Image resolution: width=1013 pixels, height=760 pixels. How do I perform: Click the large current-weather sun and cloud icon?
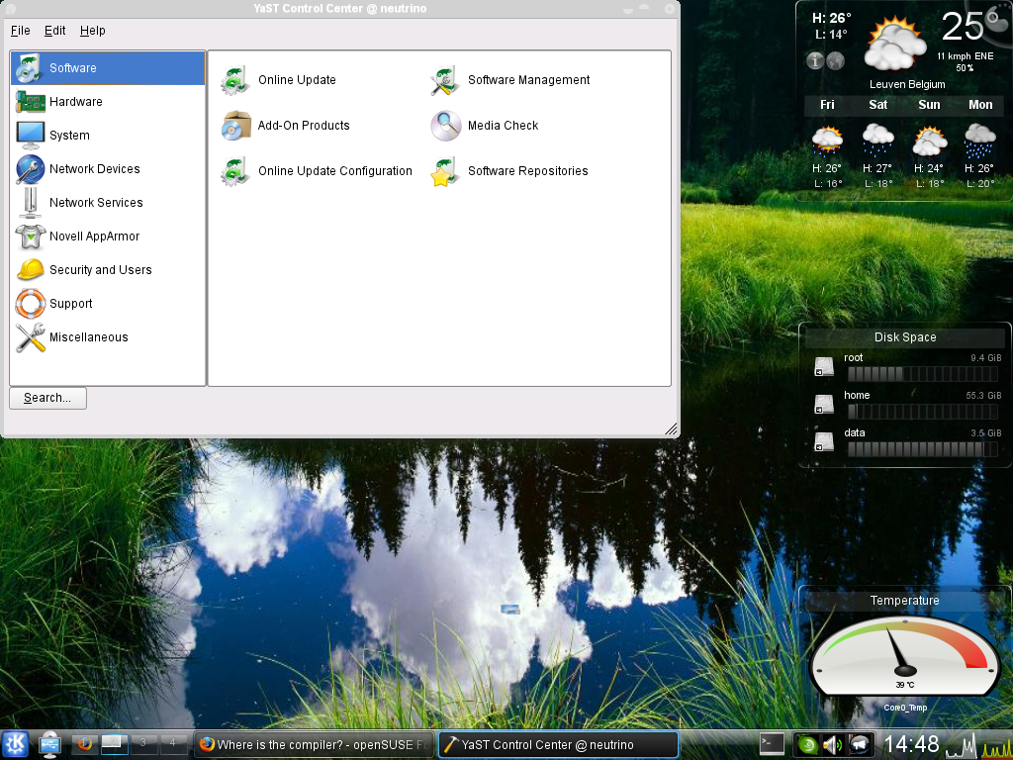(x=894, y=44)
